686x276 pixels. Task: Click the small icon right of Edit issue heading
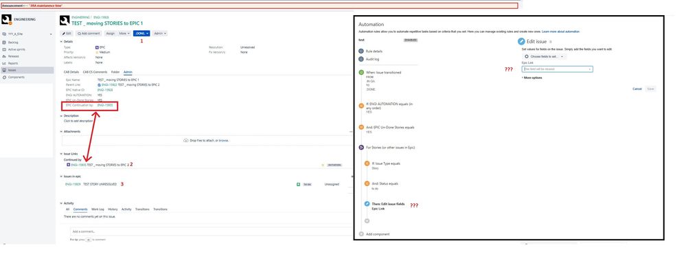click(550, 42)
